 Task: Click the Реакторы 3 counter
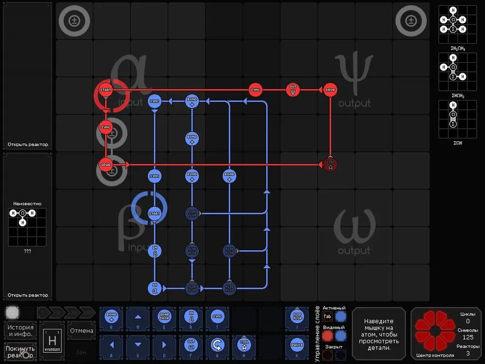pyautogui.click(x=468, y=350)
